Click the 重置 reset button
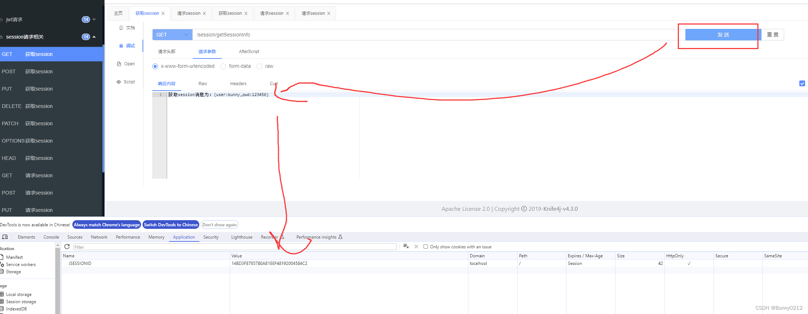The width and height of the screenshot is (808, 314). 773,35
